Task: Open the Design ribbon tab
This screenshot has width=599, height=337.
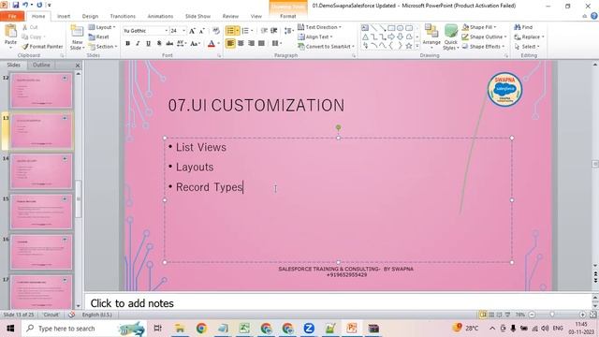Action: point(90,16)
